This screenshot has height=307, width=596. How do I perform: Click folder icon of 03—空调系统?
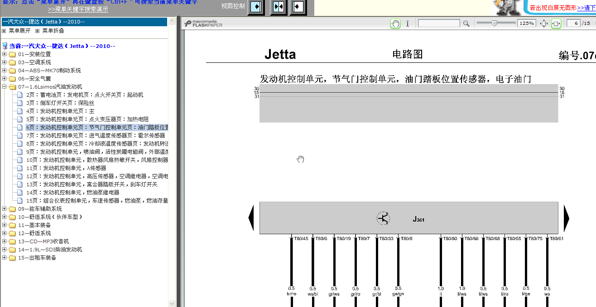12,62
